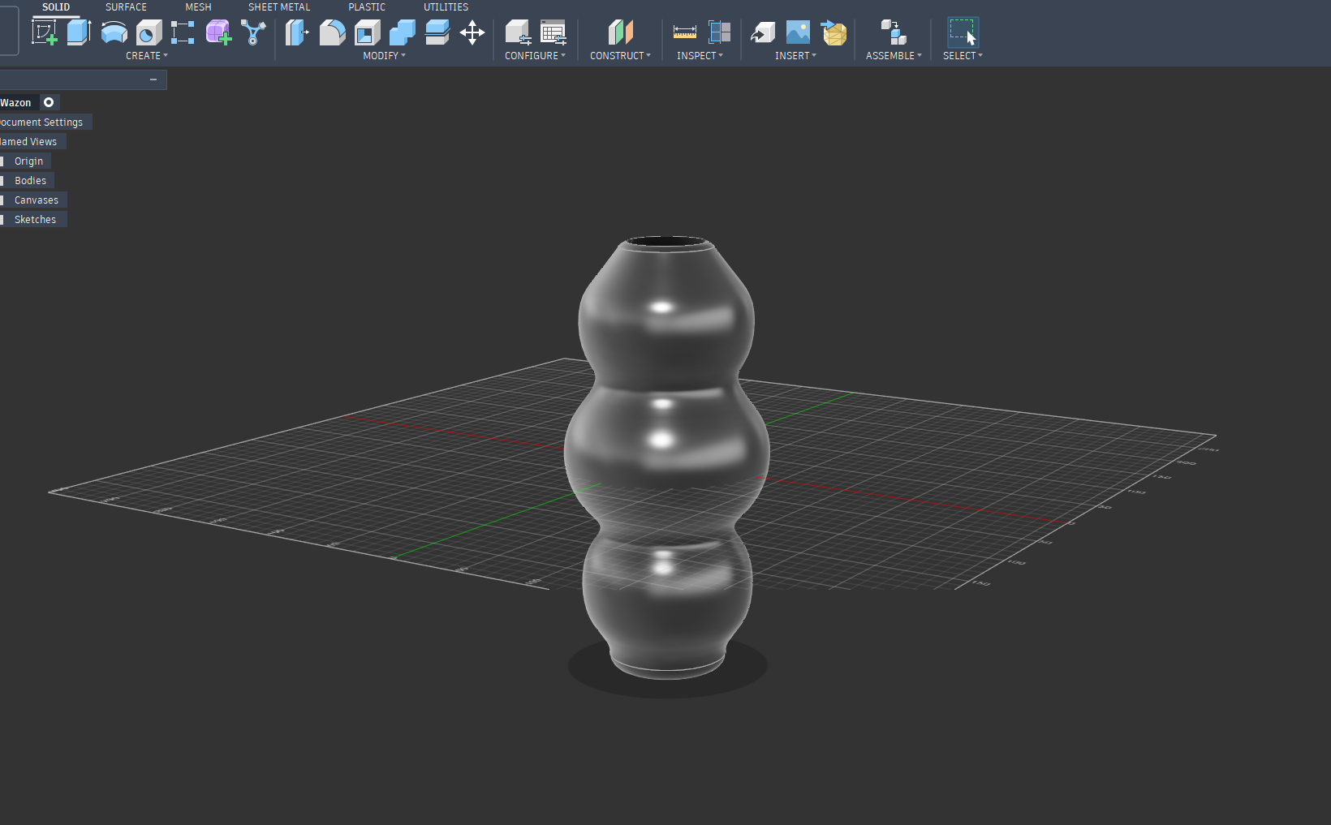Screen dimensions: 1331x825
Task: Select the Bodies folder in browser
Action: (x=30, y=181)
